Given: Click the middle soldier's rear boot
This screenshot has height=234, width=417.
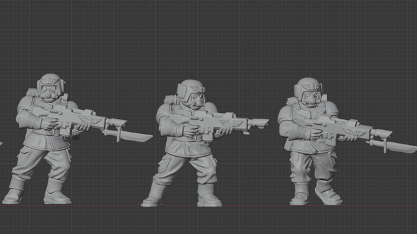Looking at the screenshot, I should click(x=155, y=195).
